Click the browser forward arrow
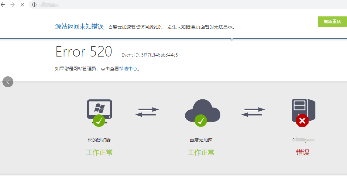The width and height of the screenshot is (347, 176). (12, 5)
